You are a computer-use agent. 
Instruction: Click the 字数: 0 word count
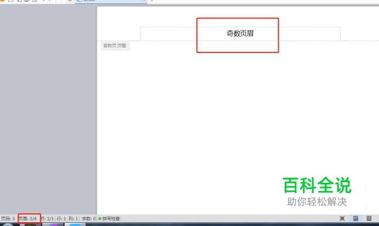click(89, 219)
